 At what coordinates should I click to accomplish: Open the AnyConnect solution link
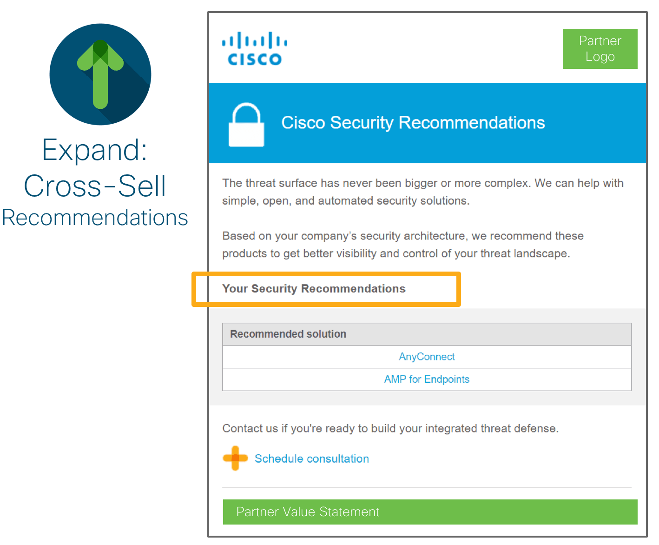click(427, 357)
